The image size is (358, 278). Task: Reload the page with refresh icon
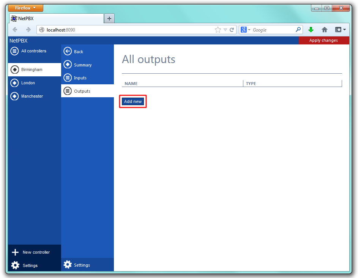tap(232, 30)
